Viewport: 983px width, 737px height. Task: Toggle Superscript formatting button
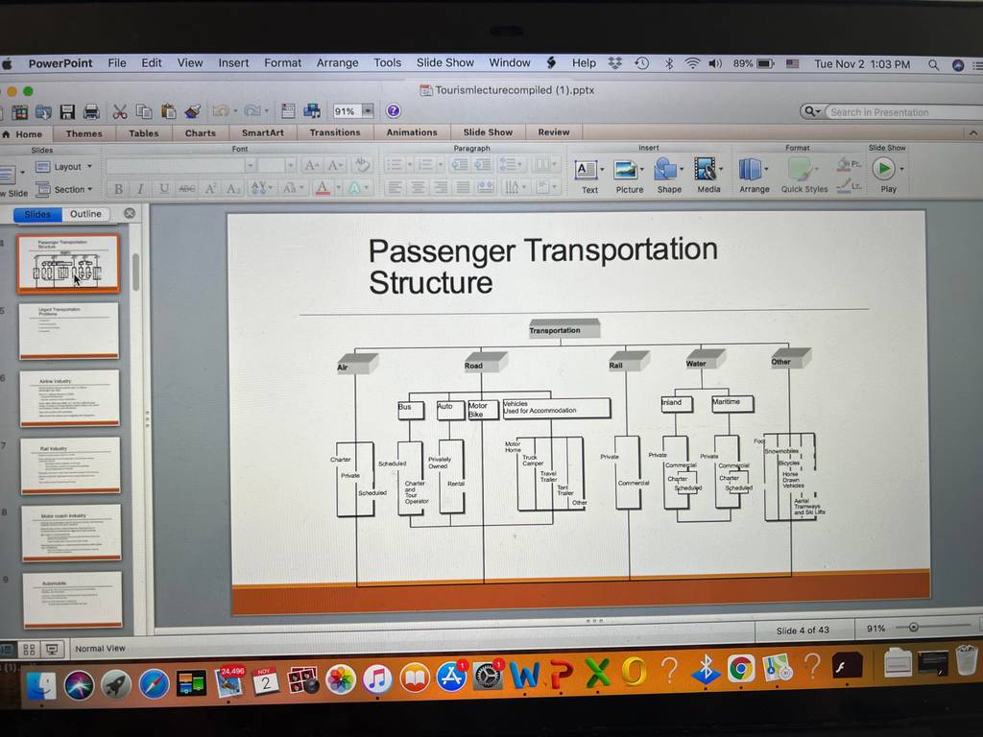coord(210,188)
